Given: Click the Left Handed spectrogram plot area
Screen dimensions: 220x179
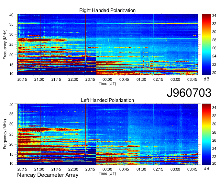Looking at the screenshot, I should [x=107, y=134].
